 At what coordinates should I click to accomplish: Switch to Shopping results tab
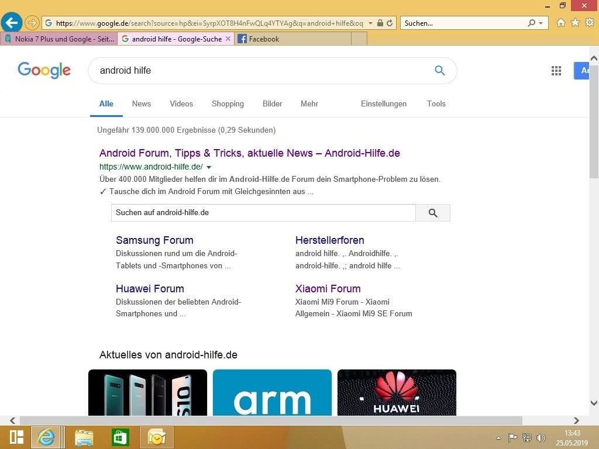coord(228,104)
